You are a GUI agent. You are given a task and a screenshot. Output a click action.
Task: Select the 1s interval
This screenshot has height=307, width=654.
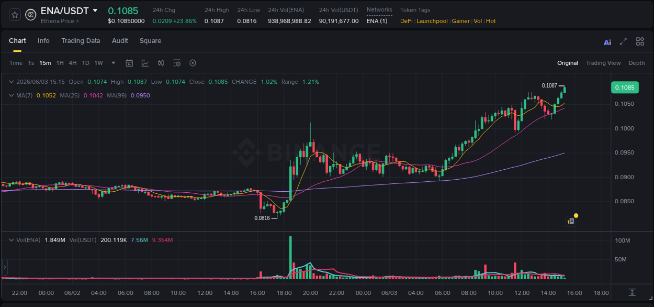pos(31,63)
